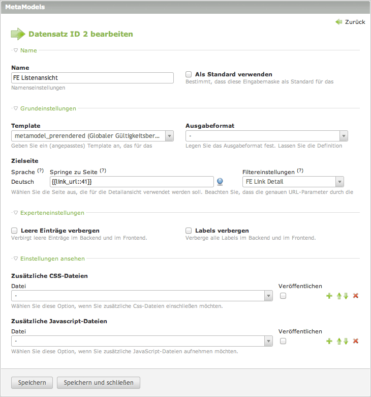This screenshot has height=397, width=371.
Task: Focus the Name text field
Action: click(x=92, y=78)
